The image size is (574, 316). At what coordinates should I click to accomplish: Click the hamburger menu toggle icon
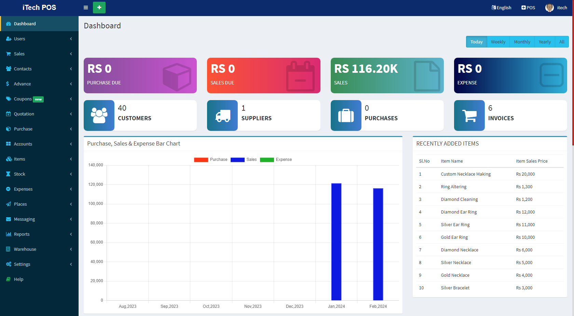(86, 8)
